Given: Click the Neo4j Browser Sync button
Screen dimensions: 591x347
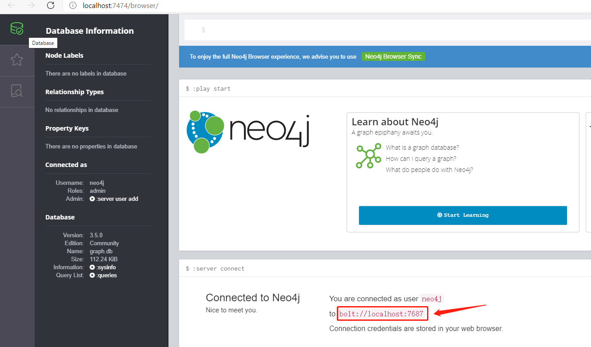Looking at the screenshot, I should (x=393, y=56).
